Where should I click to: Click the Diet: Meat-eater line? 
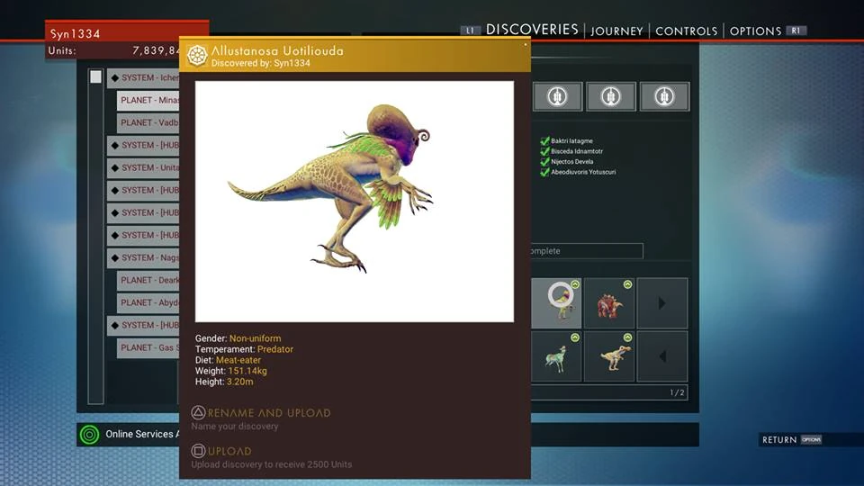(228, 360)
